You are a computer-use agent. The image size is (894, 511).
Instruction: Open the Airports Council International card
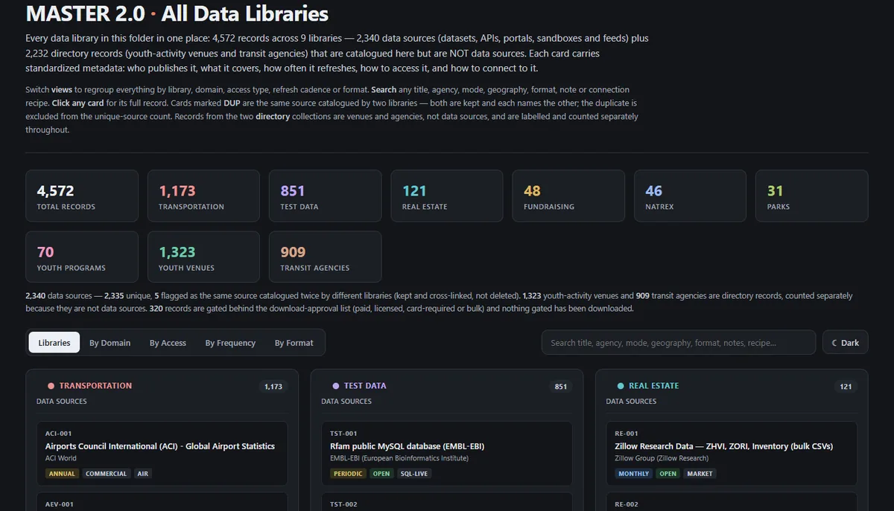[x=162, y=453]
